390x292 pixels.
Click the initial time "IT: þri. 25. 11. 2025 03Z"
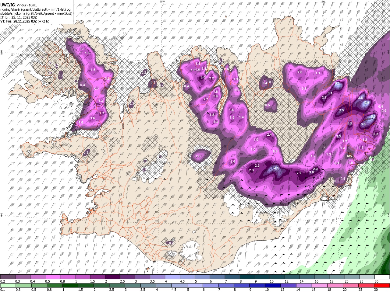coord(19,17)
